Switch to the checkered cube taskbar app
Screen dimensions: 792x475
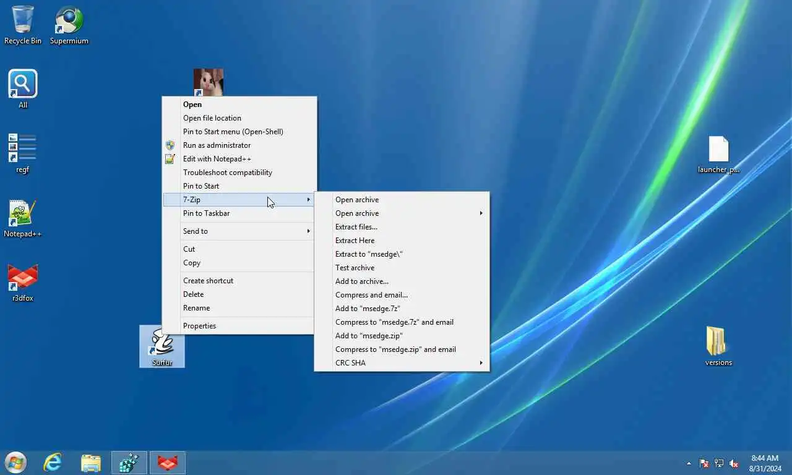[129, 463]
